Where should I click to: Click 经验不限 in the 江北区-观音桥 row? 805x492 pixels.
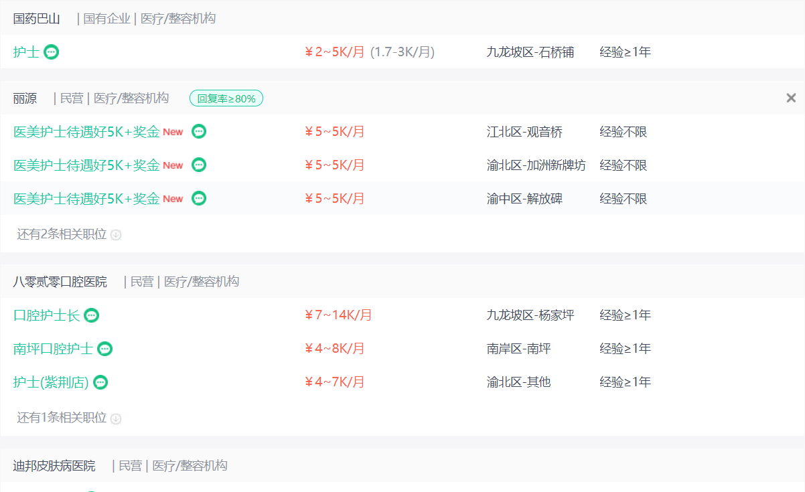624,132
